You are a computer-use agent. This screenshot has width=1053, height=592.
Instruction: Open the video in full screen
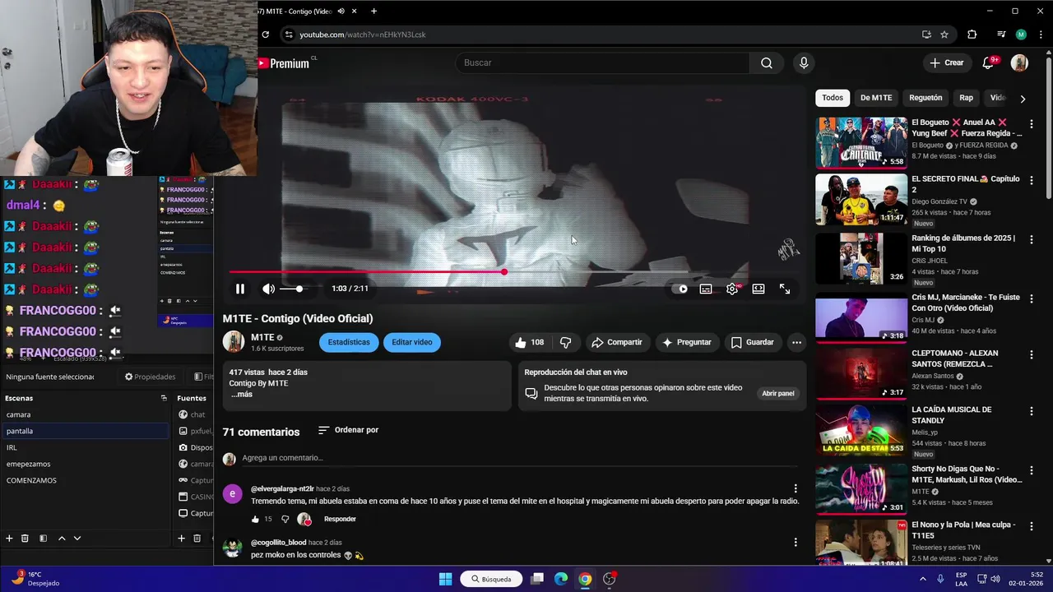pos(785,289)
